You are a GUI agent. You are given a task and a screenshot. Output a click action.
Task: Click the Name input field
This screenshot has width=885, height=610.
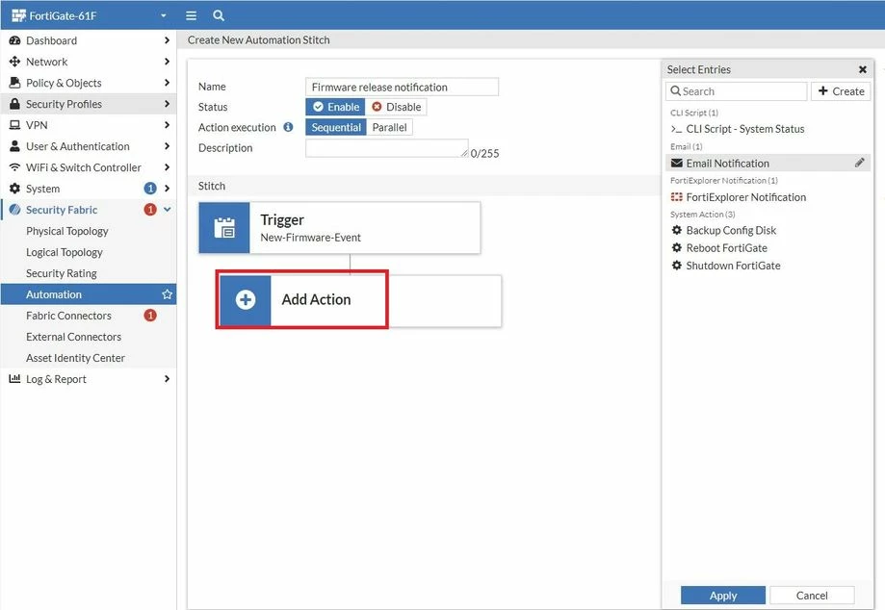click(402, 87)
